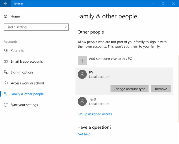Click the Home gear icon
Image resolution: width=179 pixels, height=144 pixels.
[x=6, y=16]
